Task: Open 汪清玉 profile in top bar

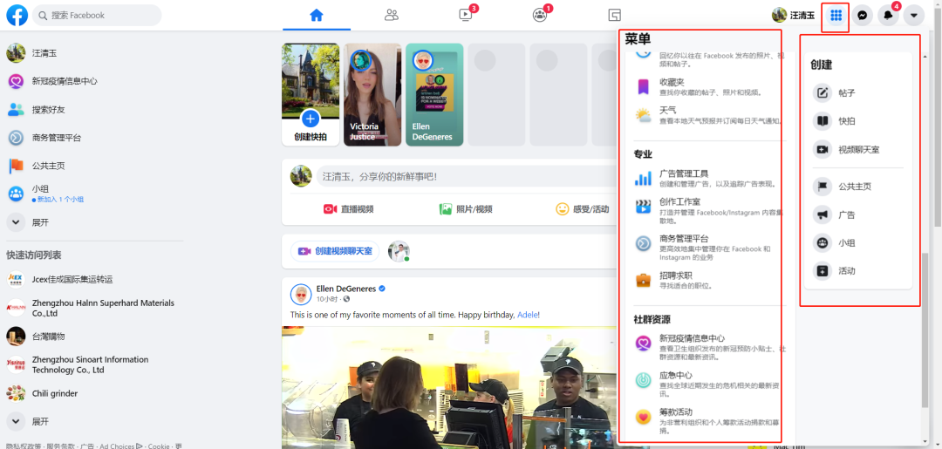Action: point(794,15)
